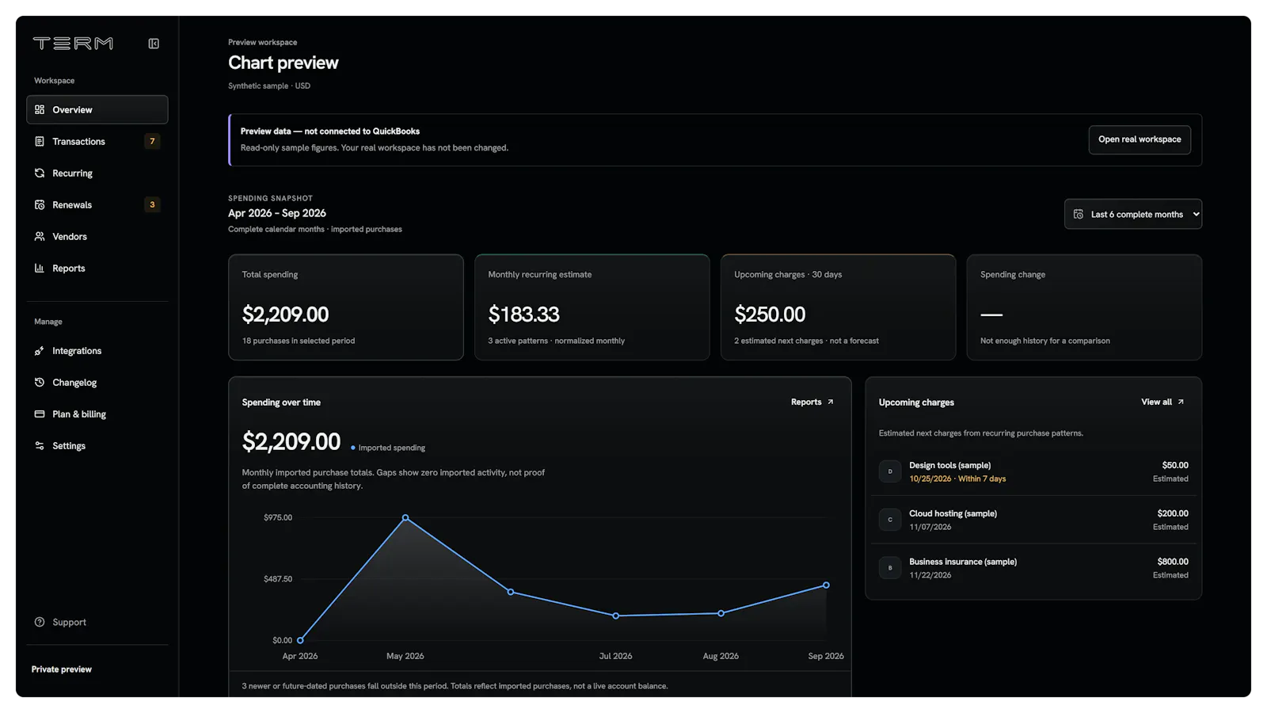This screenshot has width=1267, height=713.
Task: Navigate to Renewals
Action: tap(97, 204)
